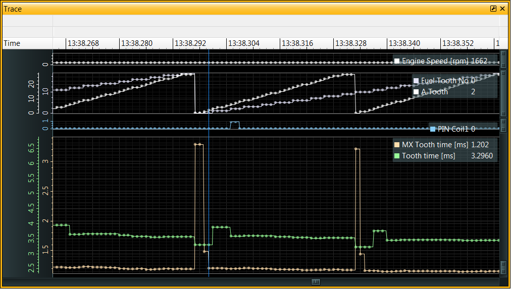
Task: Select the Tooth time [ms] legend label
Action: [x=428, y=156]
